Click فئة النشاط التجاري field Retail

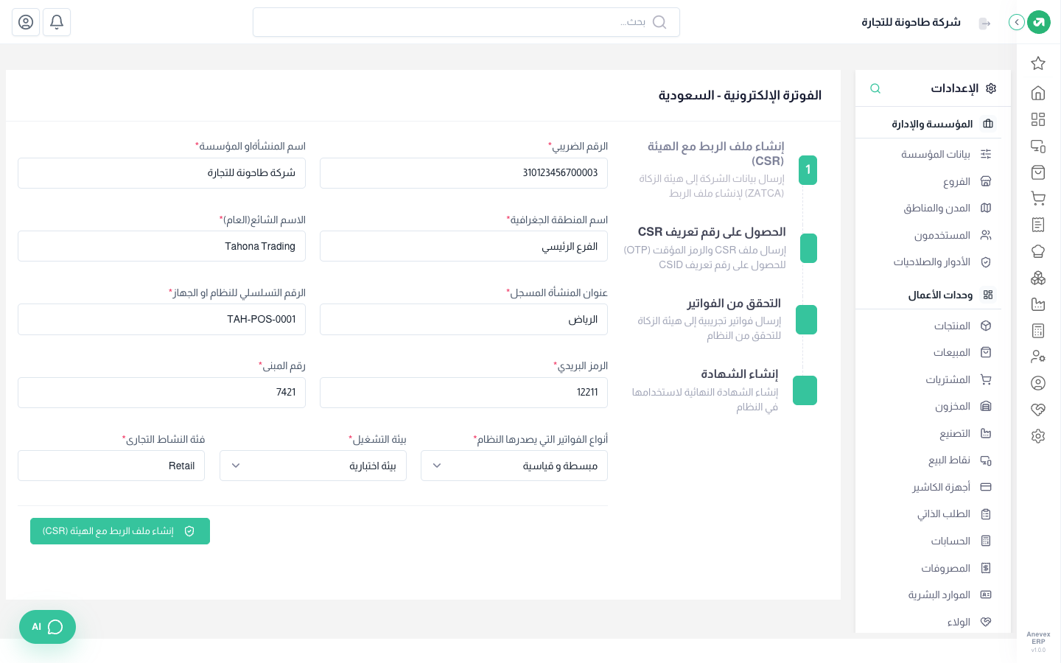(111, 466)
